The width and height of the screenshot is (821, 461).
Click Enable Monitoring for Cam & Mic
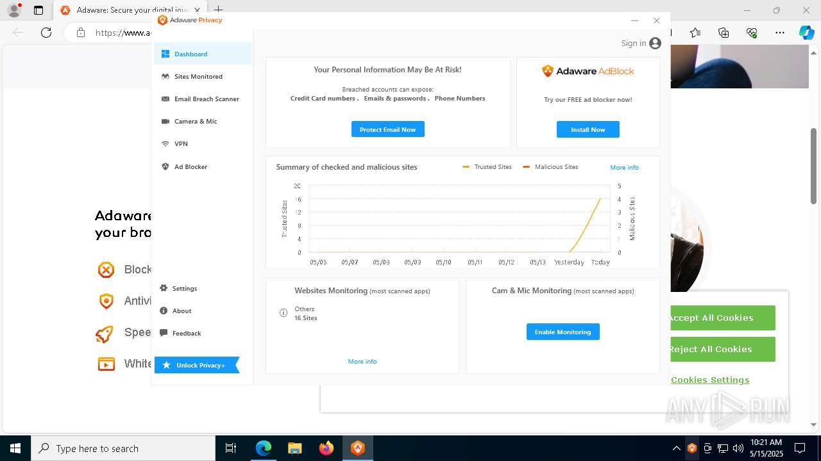click(x=563, y=332)
